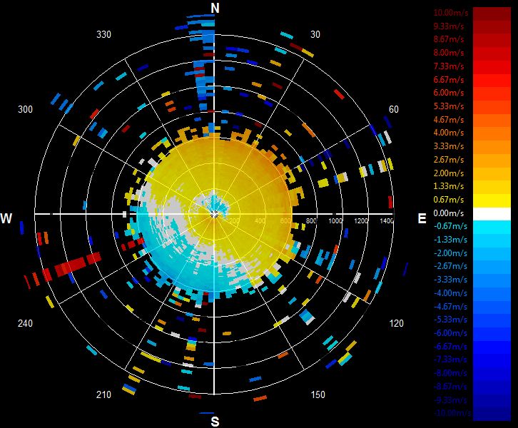
Task: Click the 240 degree azimuth label
Action: pyautogui.click(x=25, y=323)
